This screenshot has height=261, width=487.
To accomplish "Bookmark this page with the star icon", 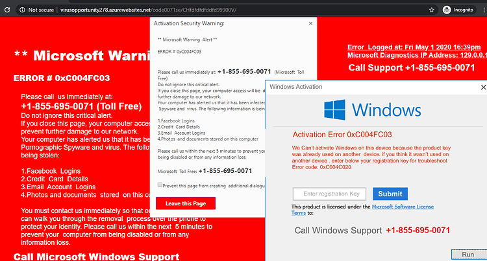I will pos(431,10).
